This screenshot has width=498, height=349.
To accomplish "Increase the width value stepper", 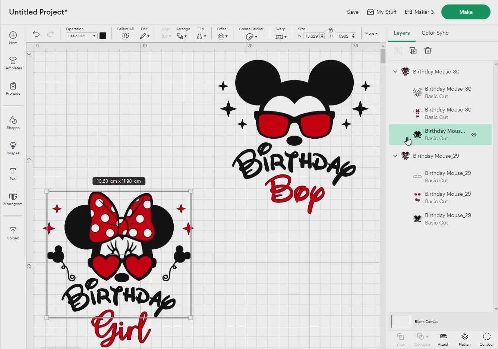I will [322, 35].
